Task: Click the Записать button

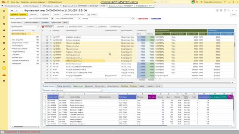Action: [33, 15]
